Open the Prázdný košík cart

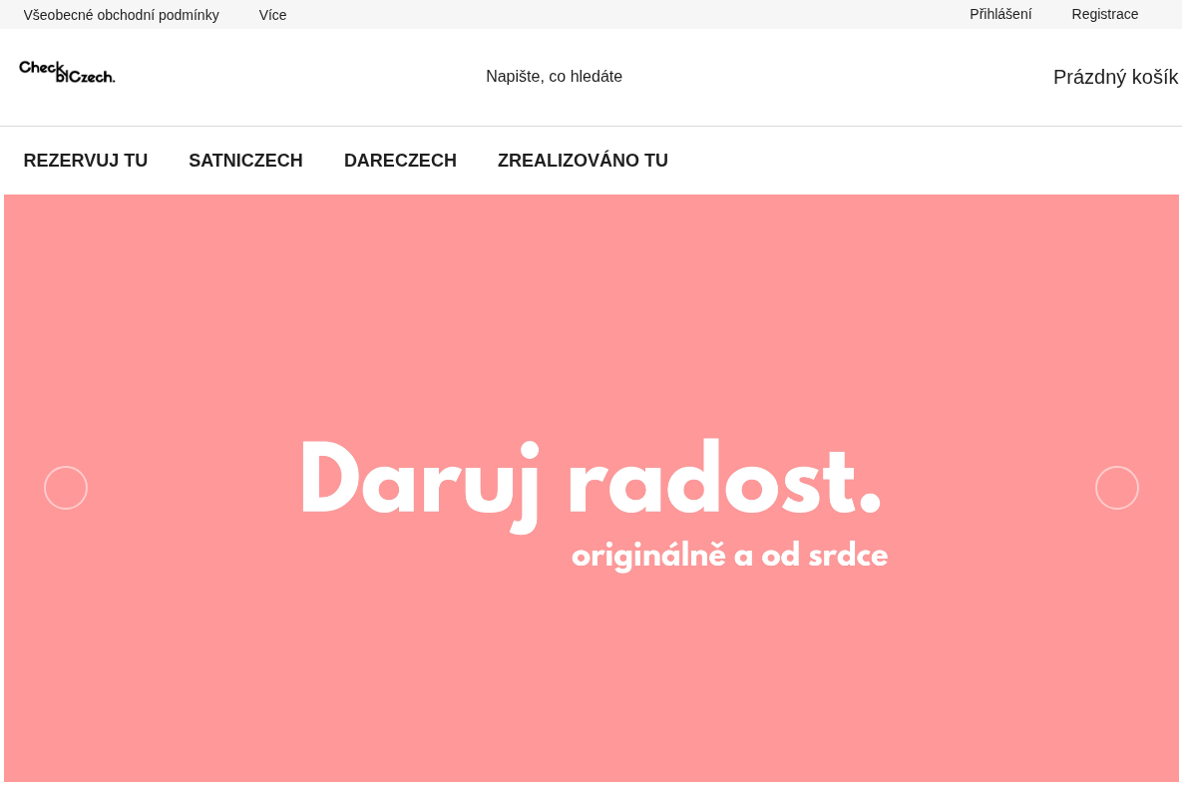1115,77
